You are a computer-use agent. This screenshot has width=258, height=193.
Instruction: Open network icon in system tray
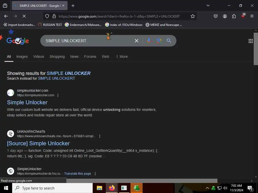coord(219,188)
